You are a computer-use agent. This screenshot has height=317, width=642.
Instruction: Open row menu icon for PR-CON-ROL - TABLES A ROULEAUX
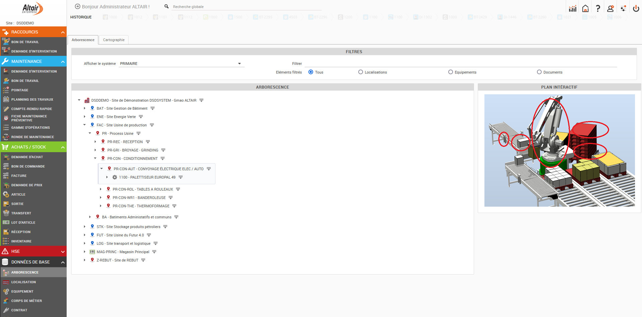(x=178, y=189)
